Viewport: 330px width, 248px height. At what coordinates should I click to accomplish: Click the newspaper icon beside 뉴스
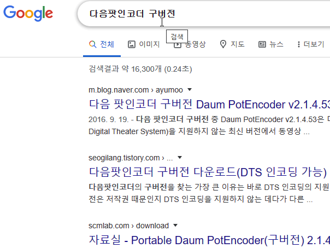click(262, 44)
